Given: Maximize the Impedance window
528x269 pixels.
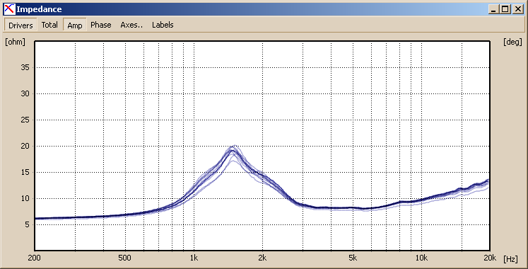Looking at the screenshot, I should point(505,9).
